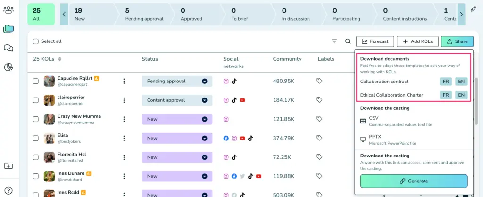
Task: Check the box for Capucine Rqllrt
Action: (x=36, y=81)
